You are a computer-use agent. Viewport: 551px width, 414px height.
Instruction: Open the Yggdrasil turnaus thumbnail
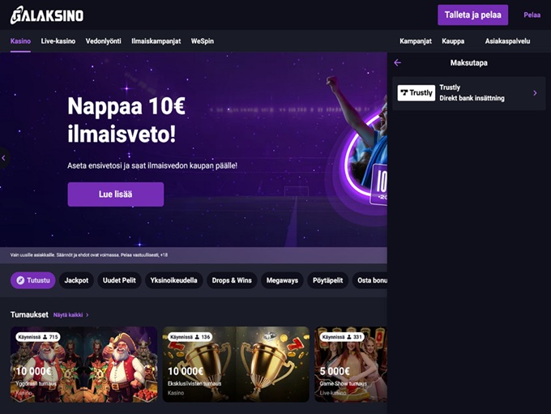(84, 365)
